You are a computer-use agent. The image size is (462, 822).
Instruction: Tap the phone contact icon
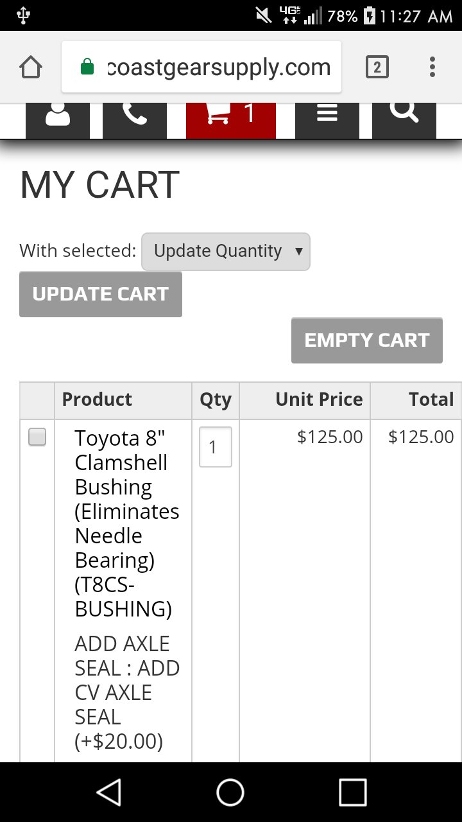(135, 120)
